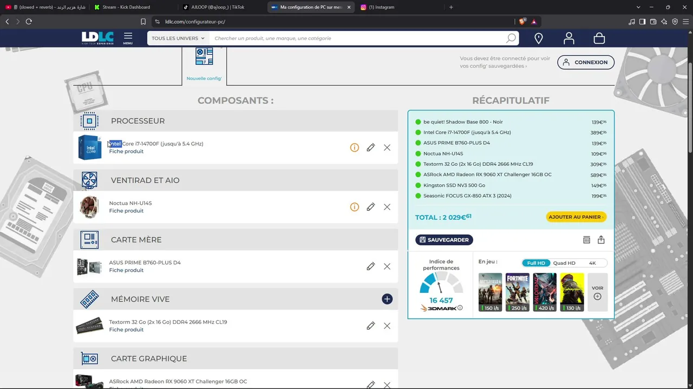This screenshot has height=389, width=693.
Task: Reload the current page
Action: 29,22
